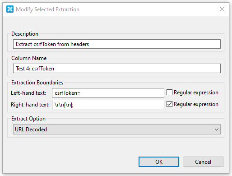Screen dimensions: 232x176
Task: Click the Regular expression label beside \r\n|\n|; field
Action: coord(196,104)
